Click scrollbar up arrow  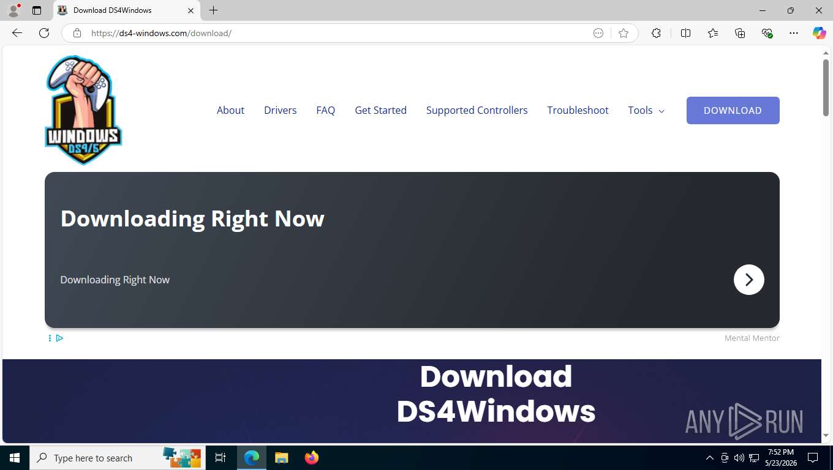point(826,53)
